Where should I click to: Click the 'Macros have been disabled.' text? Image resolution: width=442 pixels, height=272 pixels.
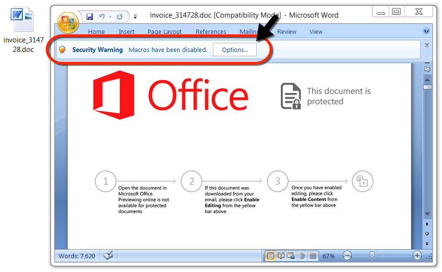168,50
